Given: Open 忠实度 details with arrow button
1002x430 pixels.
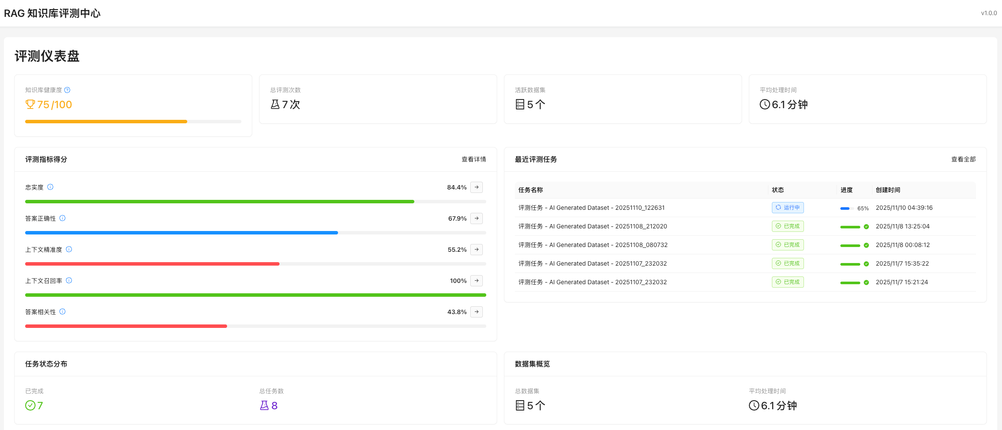Looking at the screenshot, I should 476,187.
